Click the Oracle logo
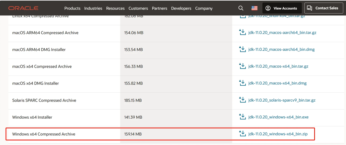This screenshot has height=145, width=346. coord(23,8)
